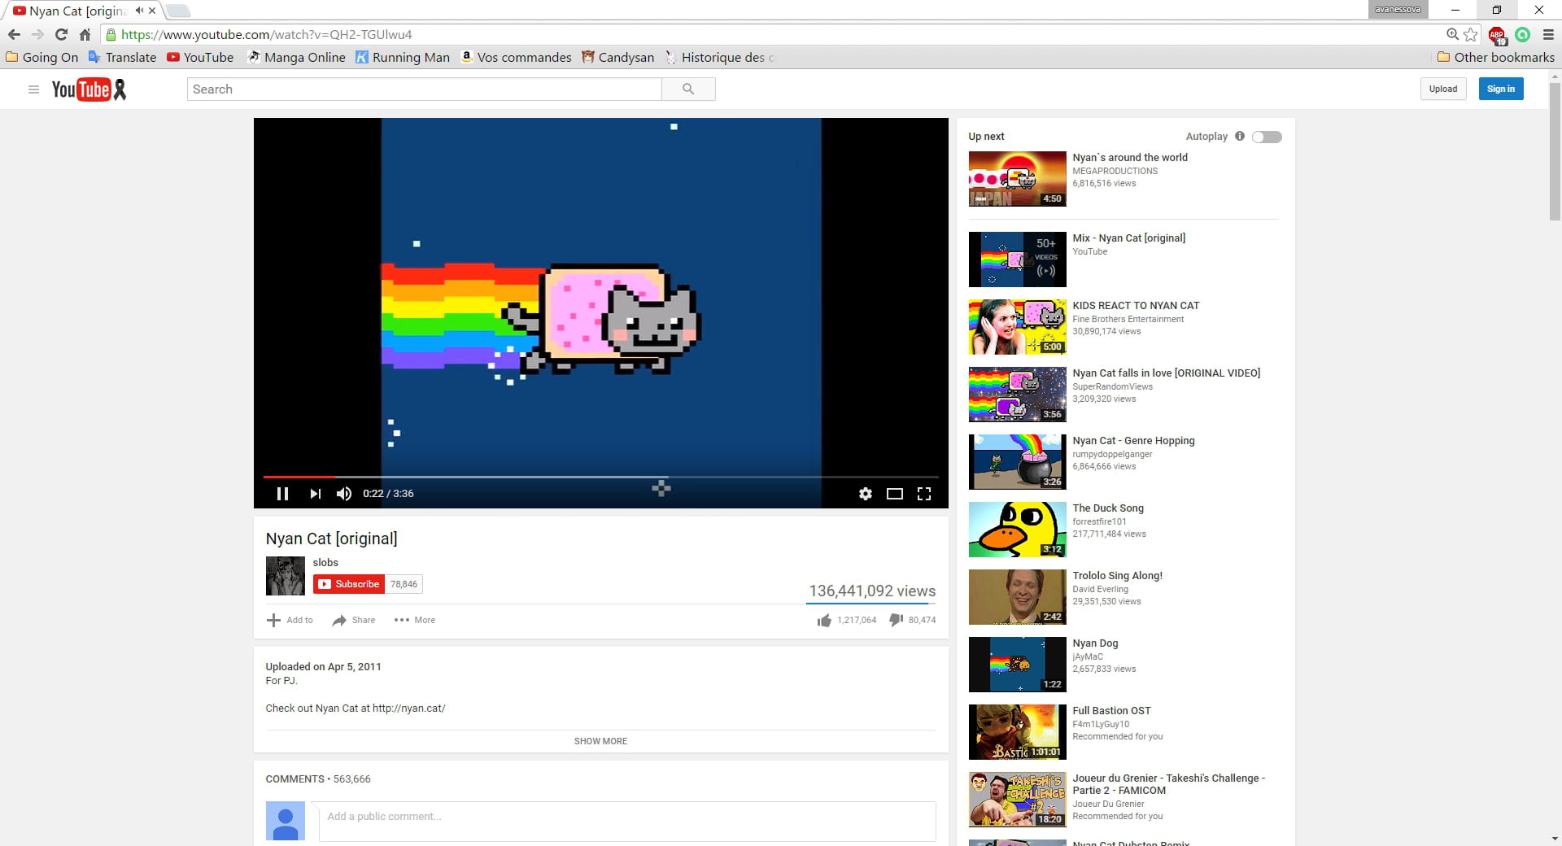Dislike the video with thumbs down

coord(897,620)
